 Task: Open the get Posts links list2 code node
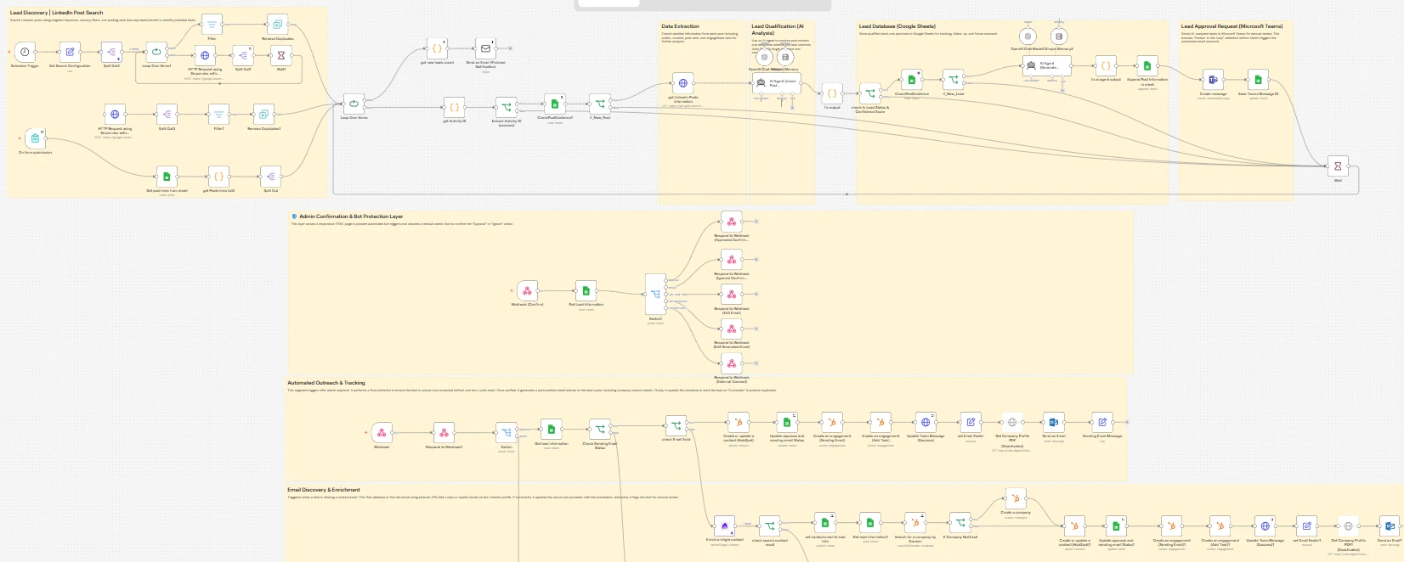pyautogui.click(x=218, y=177)
